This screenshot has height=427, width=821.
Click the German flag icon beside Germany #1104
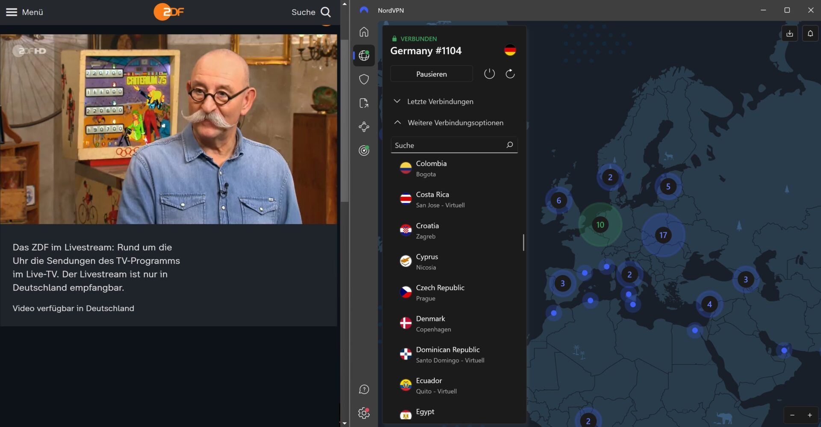(x=510, y=50)
